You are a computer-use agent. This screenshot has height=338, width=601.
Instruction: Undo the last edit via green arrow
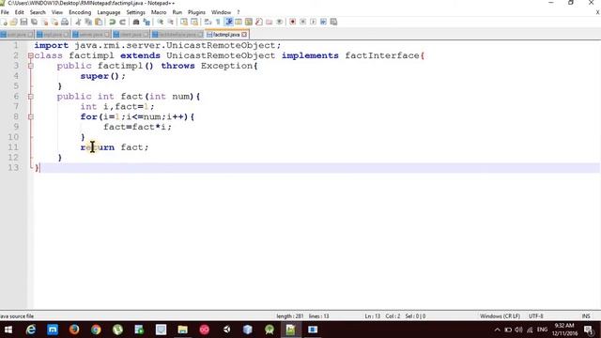pyautogui.click(x=112, y=22)
